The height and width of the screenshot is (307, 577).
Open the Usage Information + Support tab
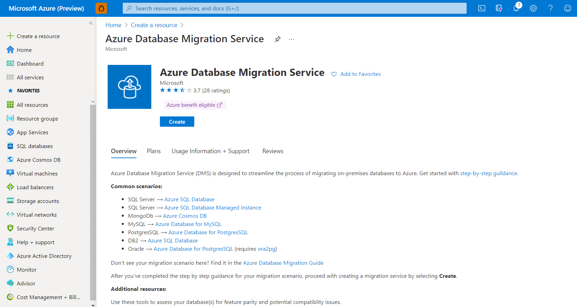[210, 151]
